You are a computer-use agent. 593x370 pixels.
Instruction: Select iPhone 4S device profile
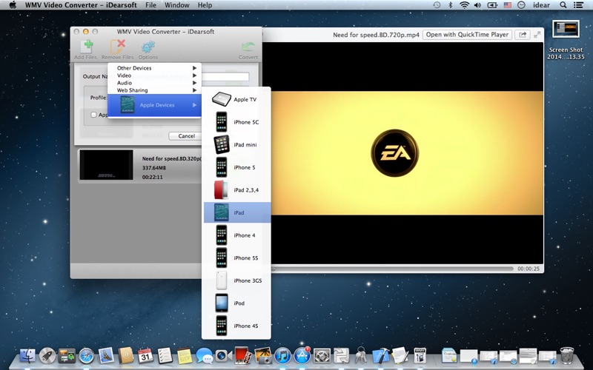(x=236, y=326)
